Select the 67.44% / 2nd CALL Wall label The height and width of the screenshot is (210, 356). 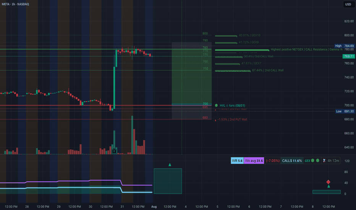(x=268, y=70)
